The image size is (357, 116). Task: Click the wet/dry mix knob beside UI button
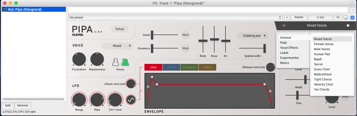(x=346, y=17)
